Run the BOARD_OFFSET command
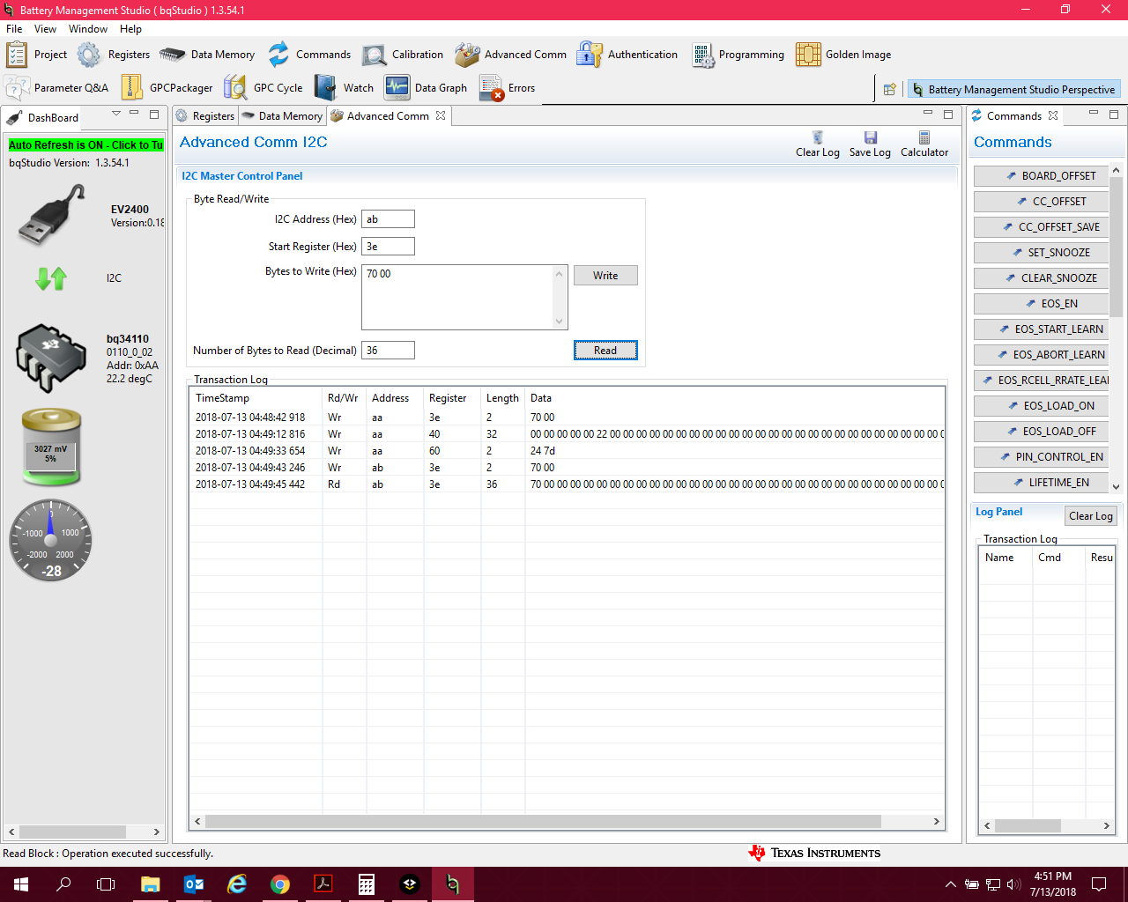1128x902 pixels. point(1040,176)
